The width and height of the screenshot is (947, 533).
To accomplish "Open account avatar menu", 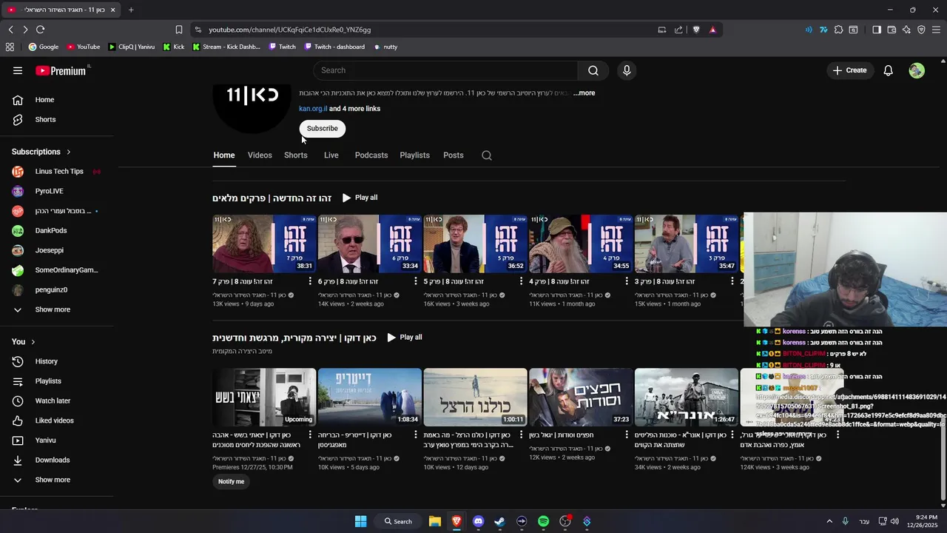I will tap(917, 70).
